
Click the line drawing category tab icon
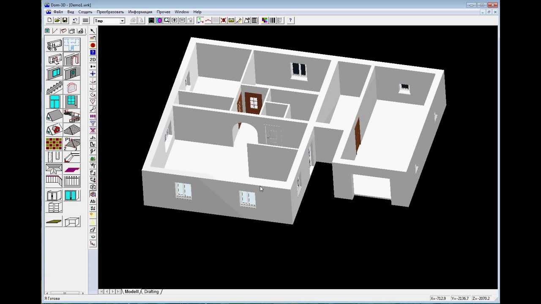(x=55, y=31)
